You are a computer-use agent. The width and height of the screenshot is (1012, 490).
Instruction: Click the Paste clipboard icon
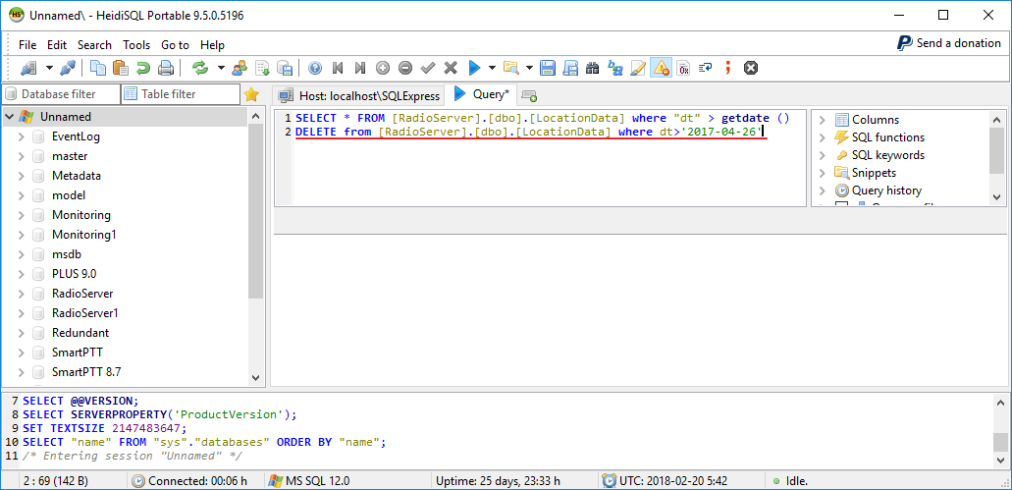(120, 67)
